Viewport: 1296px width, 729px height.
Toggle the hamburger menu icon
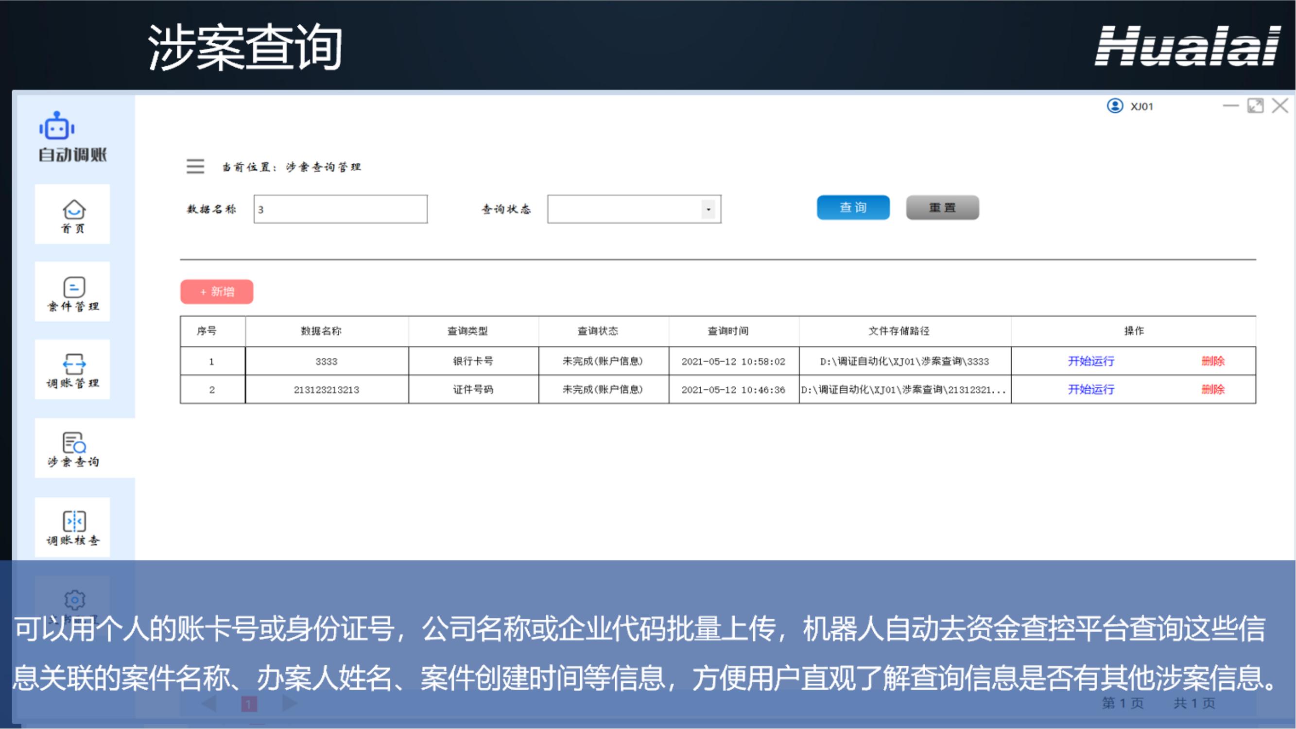(195, 166)
